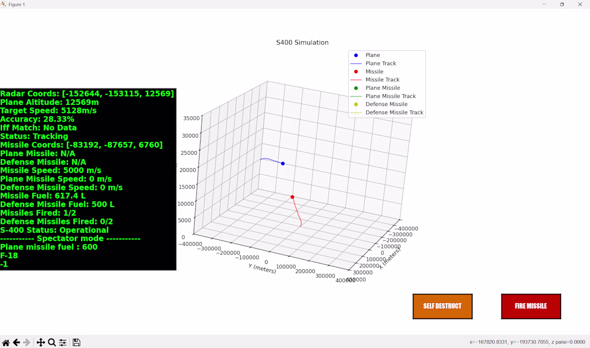Click the F-18 aircraft label
The width and height of the screenshot is (590, 348).
pyautogui.click(x=9, y=256)
